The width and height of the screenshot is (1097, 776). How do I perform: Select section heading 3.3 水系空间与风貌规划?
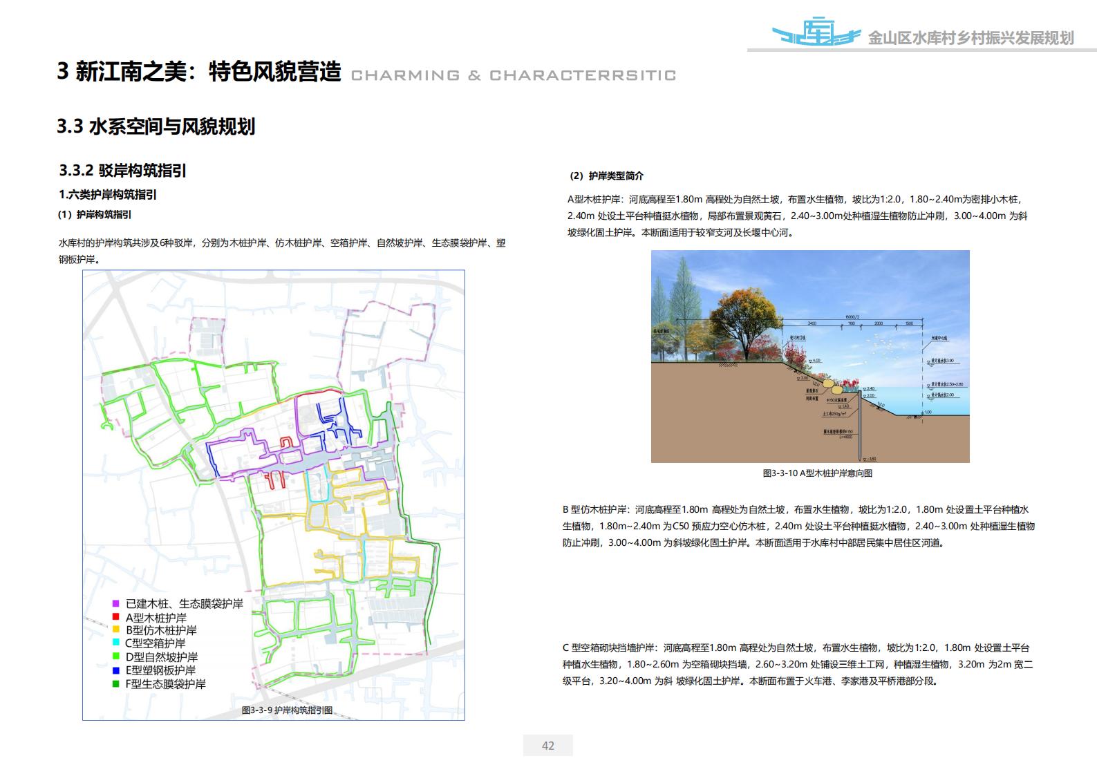click(156, 126)
